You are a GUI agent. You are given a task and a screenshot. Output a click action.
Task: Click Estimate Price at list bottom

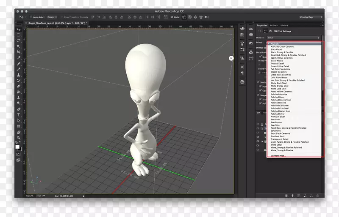point(278,156)
